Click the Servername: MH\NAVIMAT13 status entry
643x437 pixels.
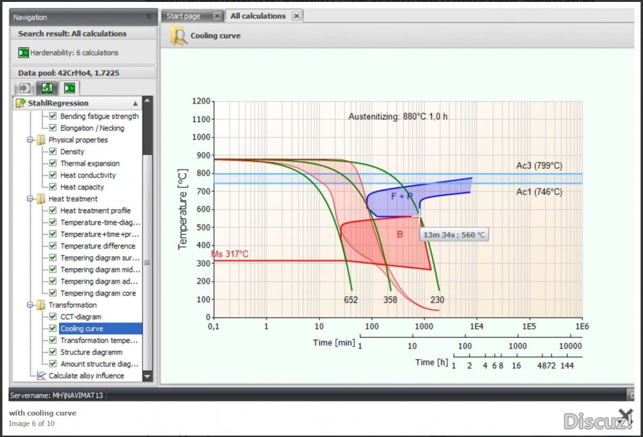57,395
